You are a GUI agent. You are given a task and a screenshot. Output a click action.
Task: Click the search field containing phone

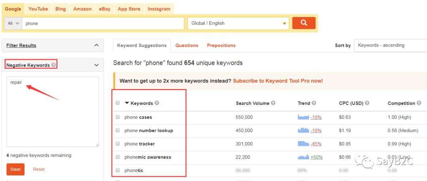(x=103, y=23)
